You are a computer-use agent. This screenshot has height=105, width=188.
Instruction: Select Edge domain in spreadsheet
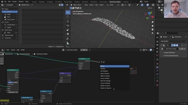[x=10, y=14]
